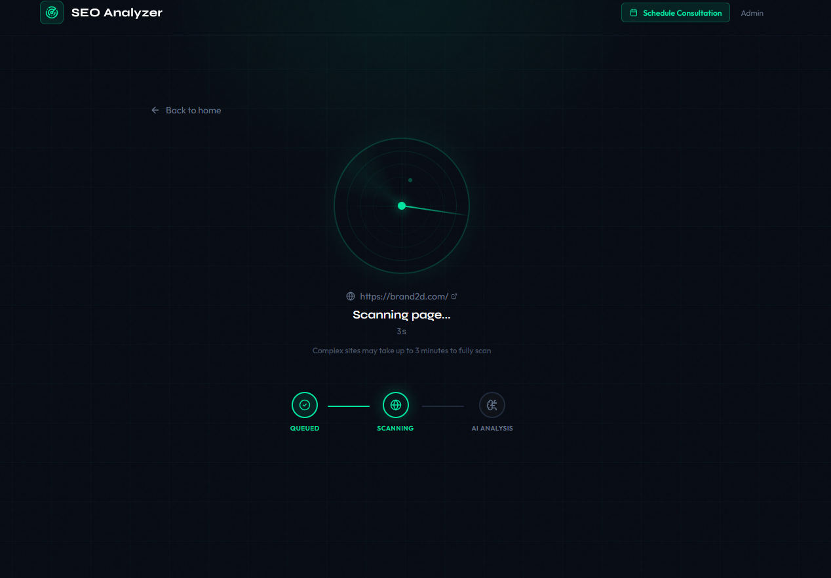Click the globe icon next to the URL
831x578 pixels.
351,296
